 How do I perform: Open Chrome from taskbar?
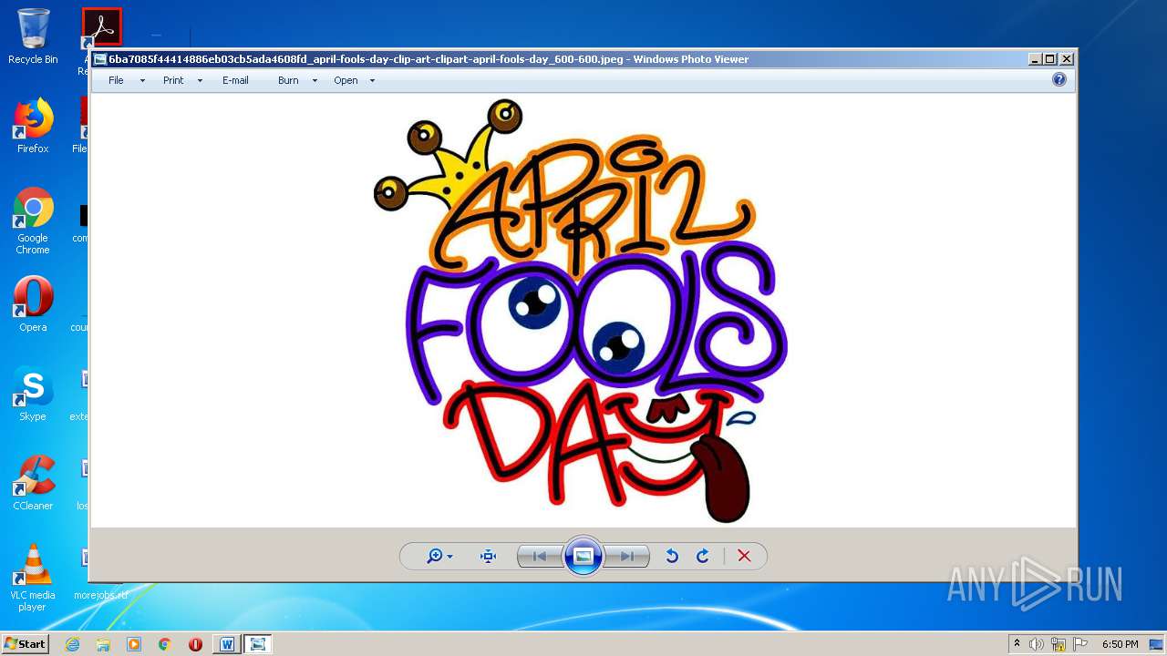click(165, 644)
